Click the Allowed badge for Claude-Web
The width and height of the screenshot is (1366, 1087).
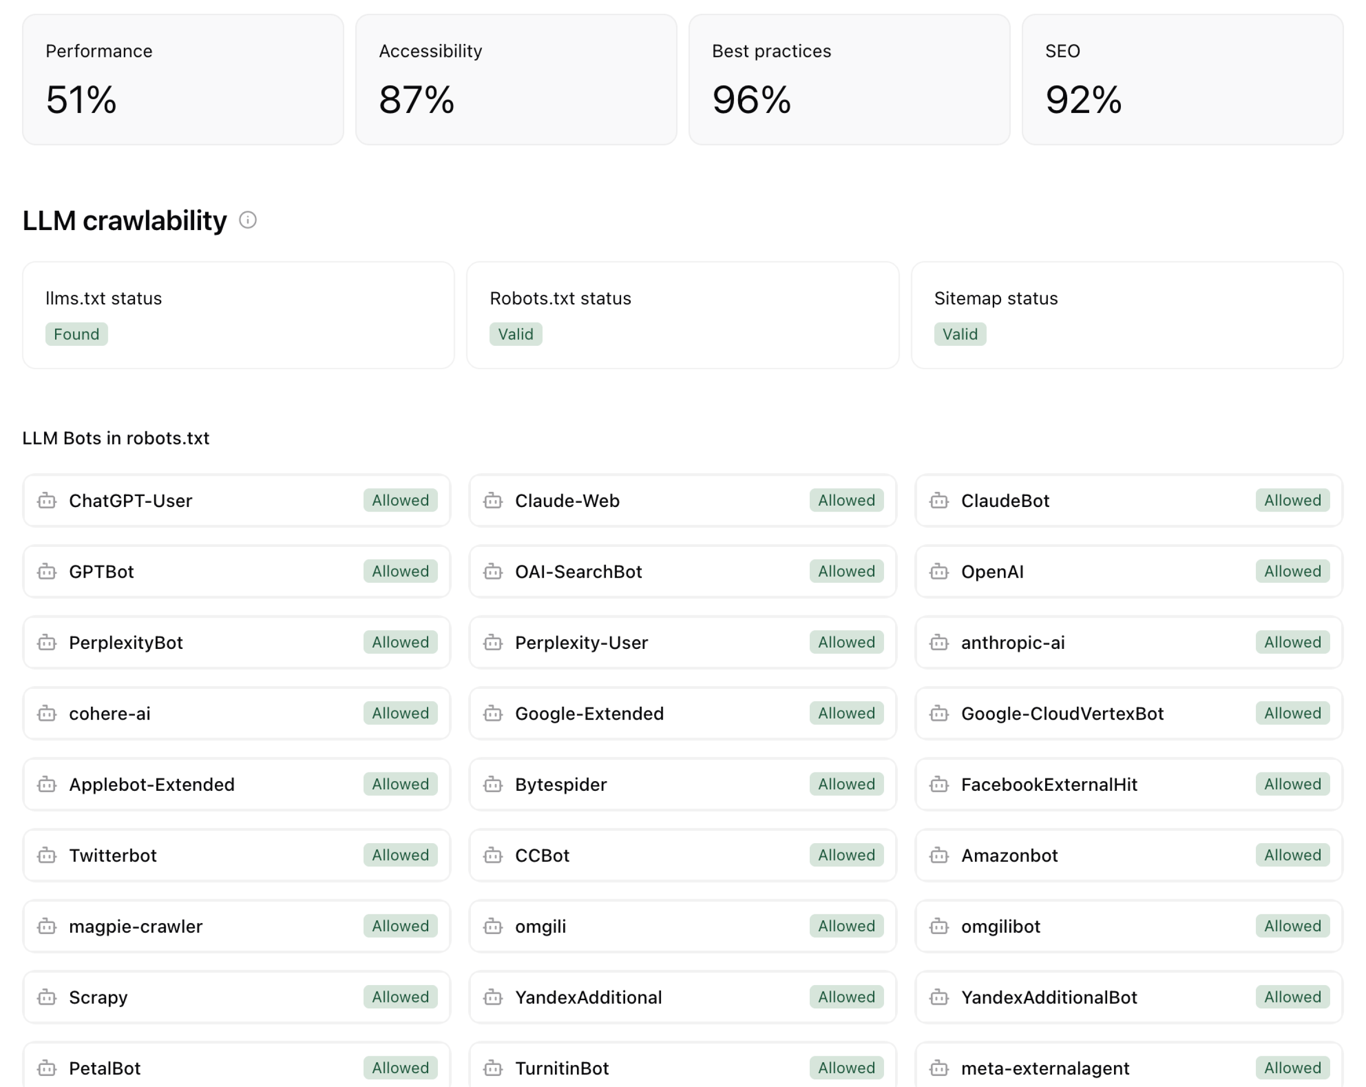point(846,501)
